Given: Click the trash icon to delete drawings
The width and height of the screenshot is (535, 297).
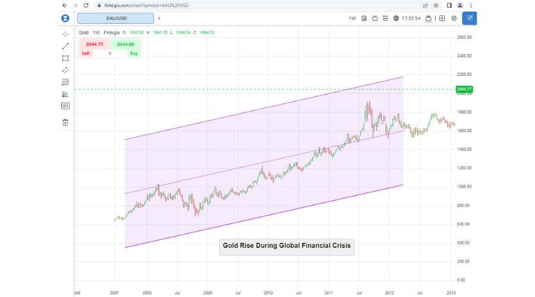Looking at the screenshot, I should tap(65, 122).
